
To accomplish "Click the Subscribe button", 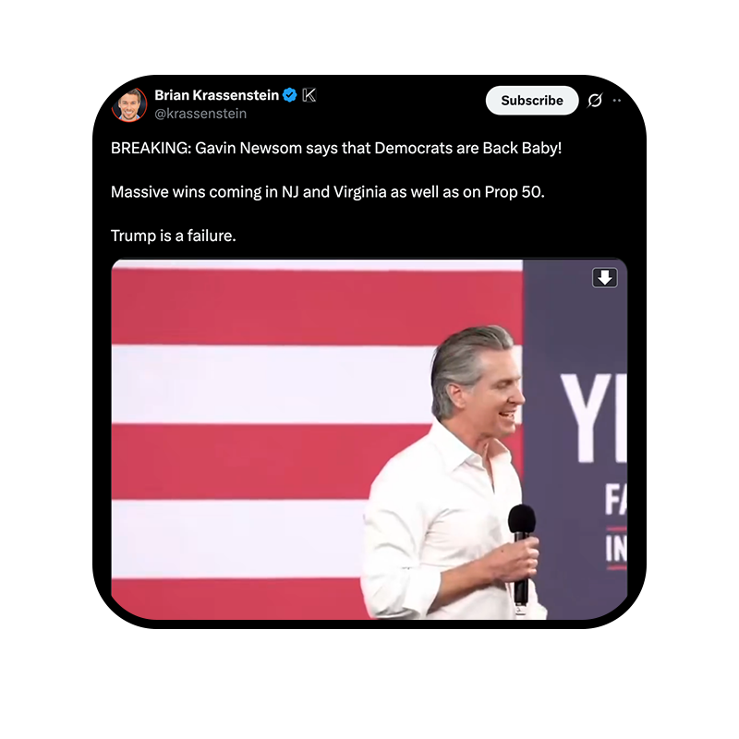I will click(x=532, y=101).
